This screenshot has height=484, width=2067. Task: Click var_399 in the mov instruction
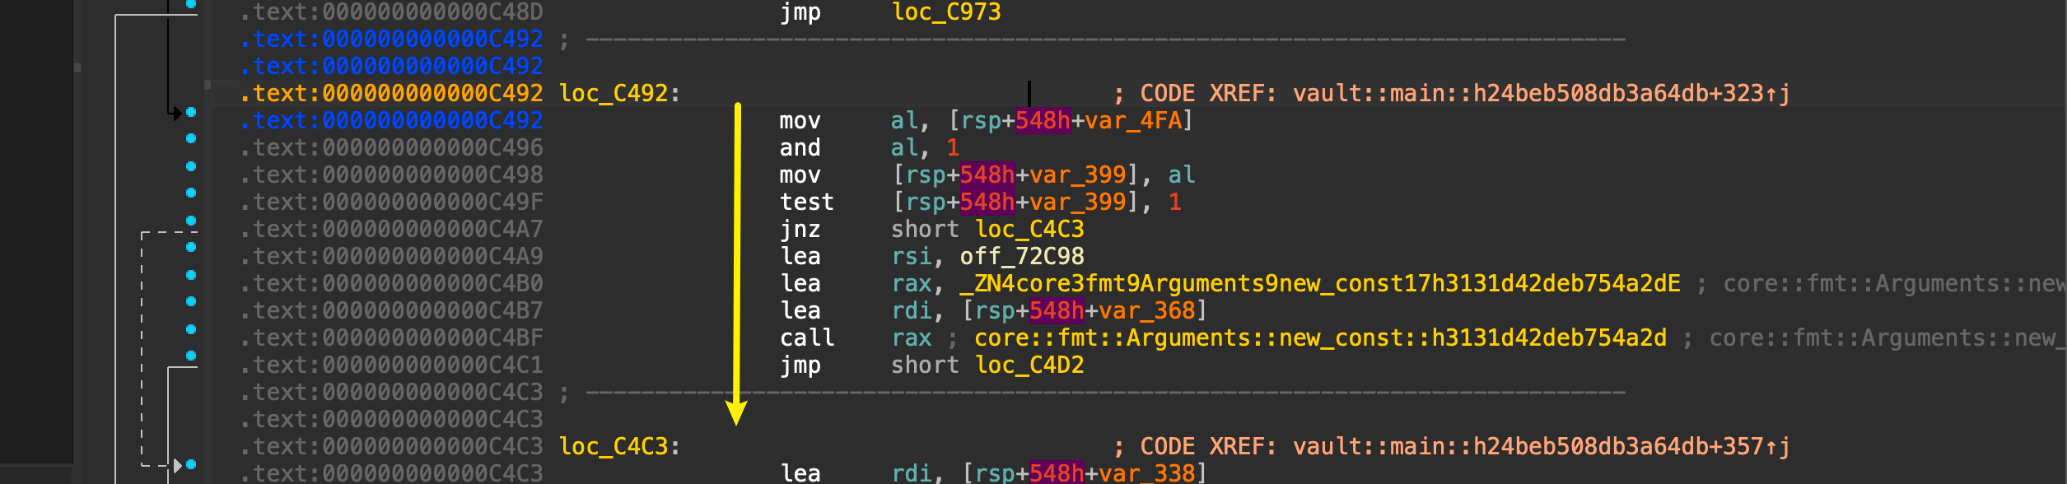1078,175
